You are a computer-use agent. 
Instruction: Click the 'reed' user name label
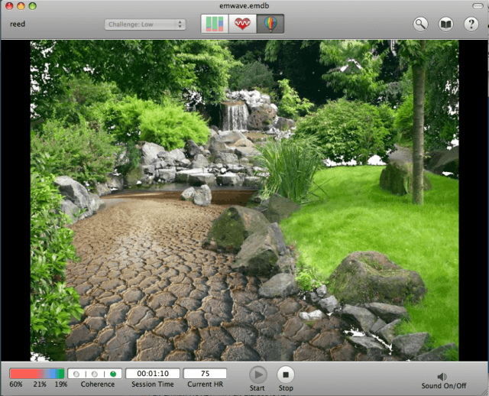point(16,24)
